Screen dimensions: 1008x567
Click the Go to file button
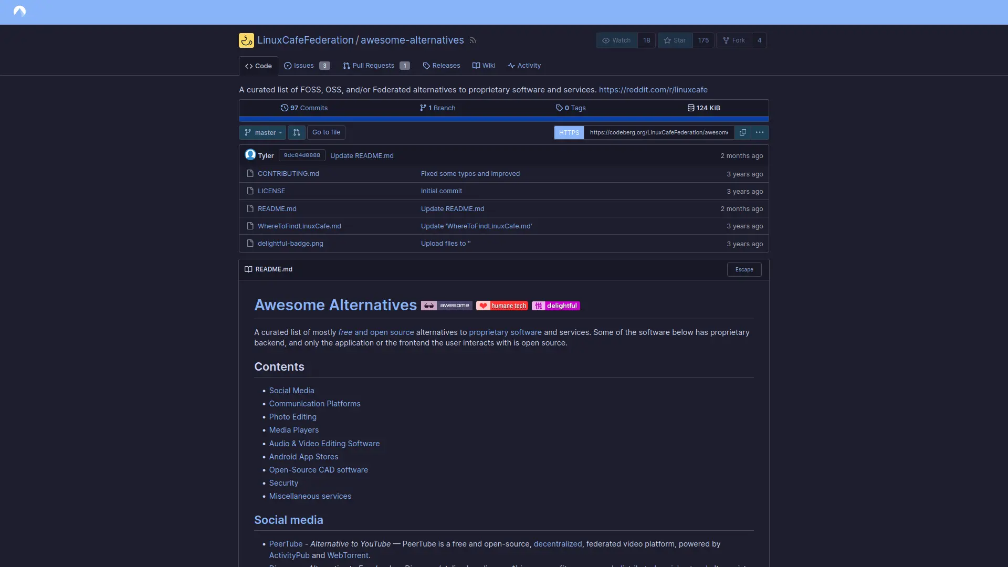coord(326,132)
